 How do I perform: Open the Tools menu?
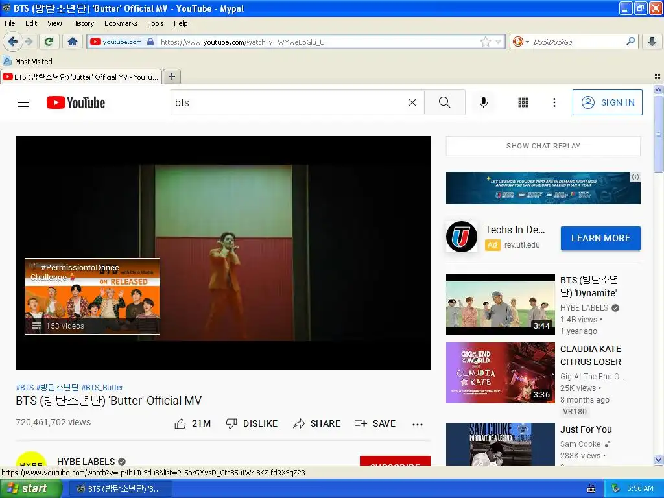156,23
